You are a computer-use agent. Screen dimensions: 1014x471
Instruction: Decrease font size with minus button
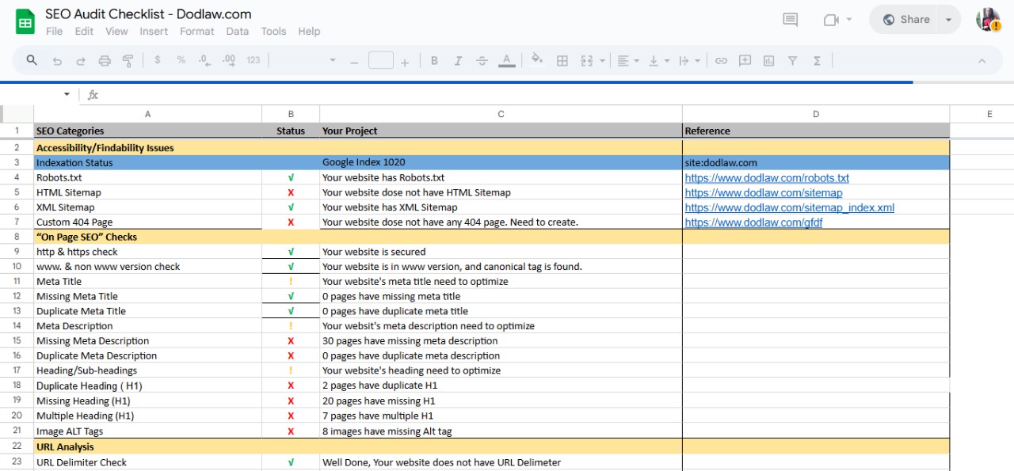click(x=354, y=61)
